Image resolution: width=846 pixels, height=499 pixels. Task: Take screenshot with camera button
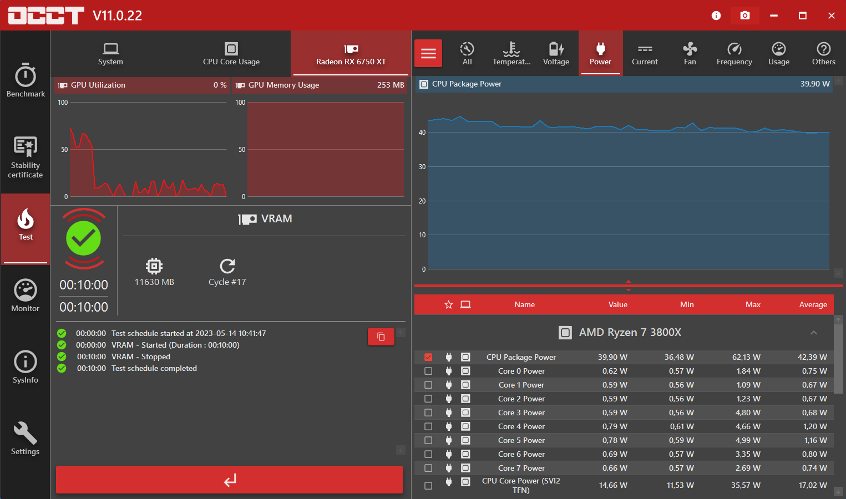coord(745,16)
